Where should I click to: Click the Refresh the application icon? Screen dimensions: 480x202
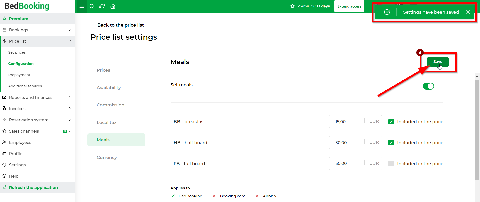[4, 187]
